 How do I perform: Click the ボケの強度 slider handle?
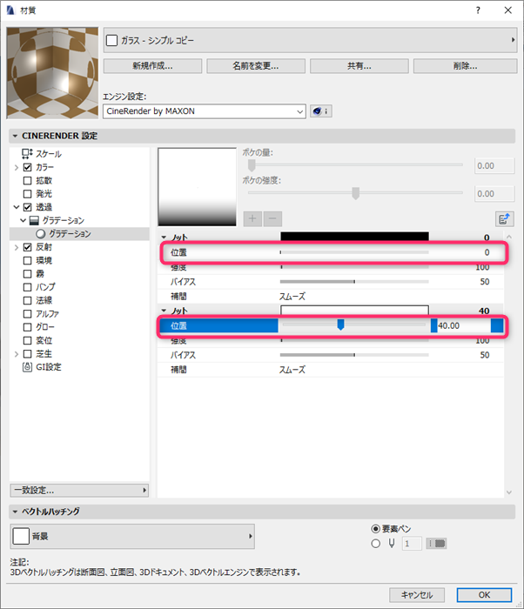point(355,193)
